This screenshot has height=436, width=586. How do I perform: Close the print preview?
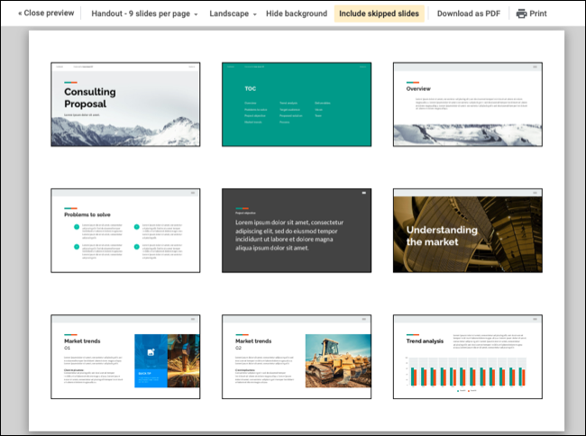tap(46, 14)
